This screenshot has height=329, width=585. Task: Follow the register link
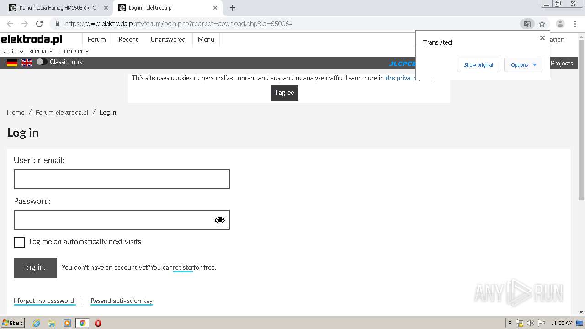pos(183,268)
